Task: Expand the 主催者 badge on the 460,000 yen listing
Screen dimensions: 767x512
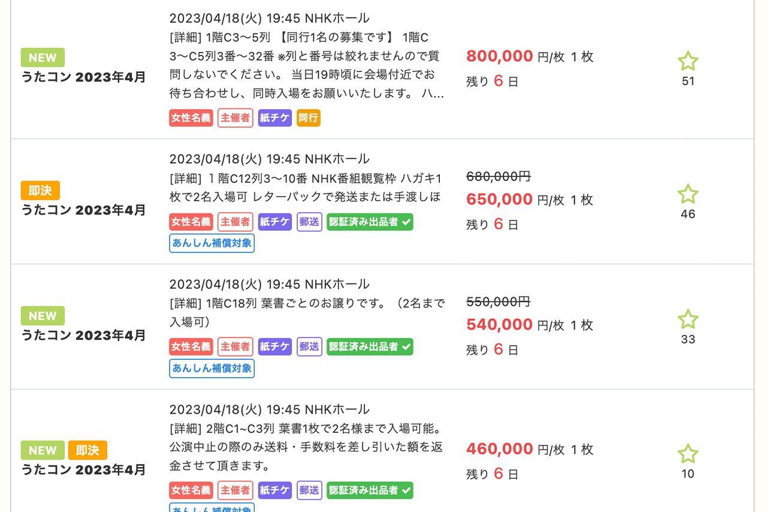Action: [234, 490]
